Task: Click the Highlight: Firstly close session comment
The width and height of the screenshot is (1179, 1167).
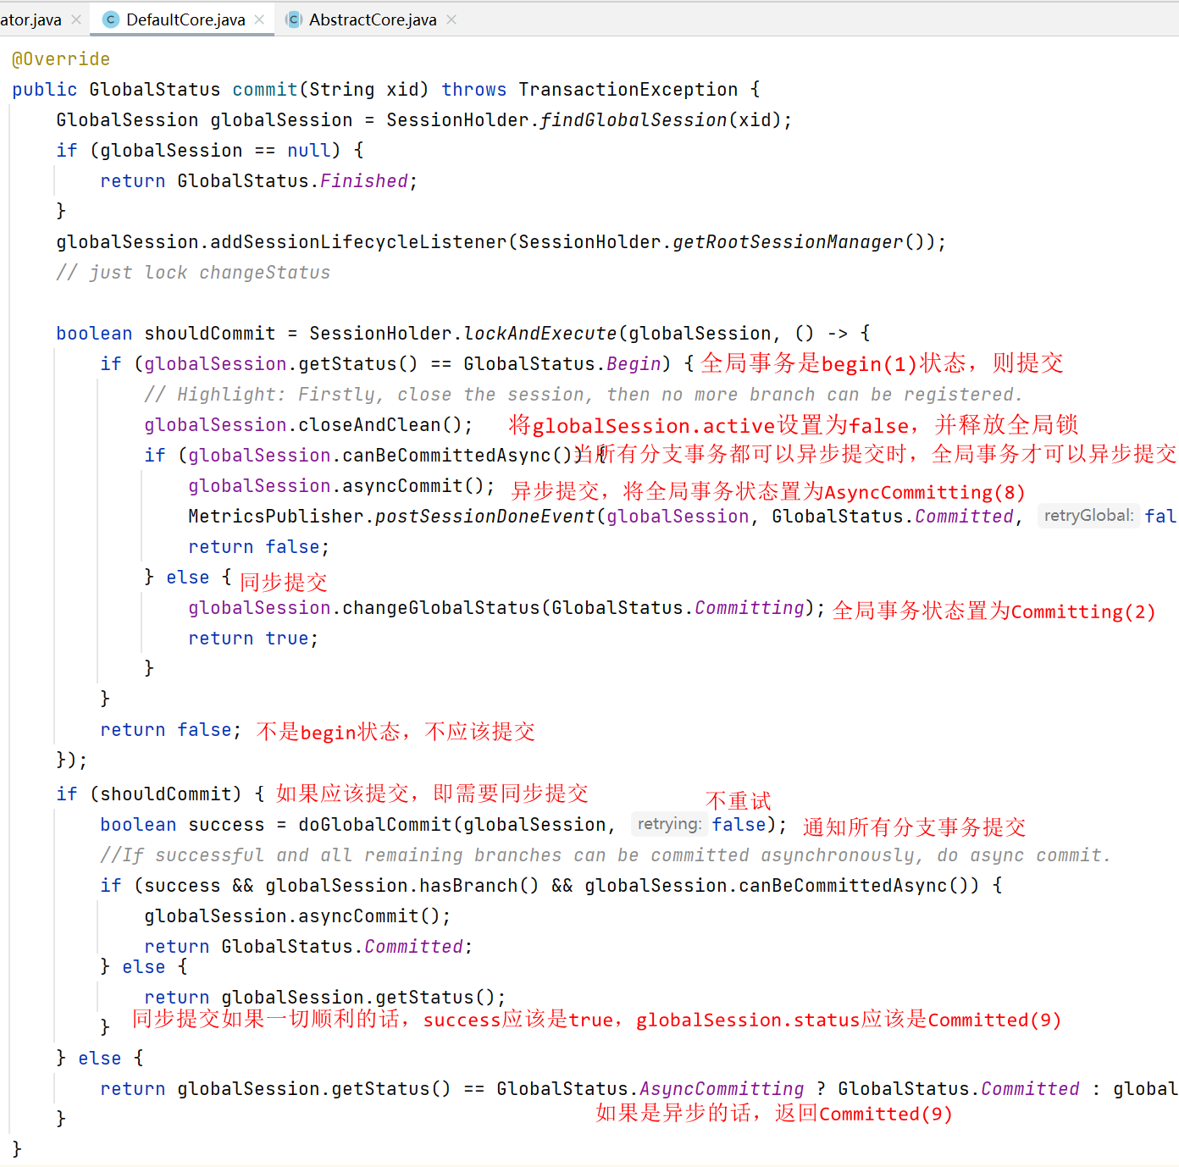Action: (584, 395)
